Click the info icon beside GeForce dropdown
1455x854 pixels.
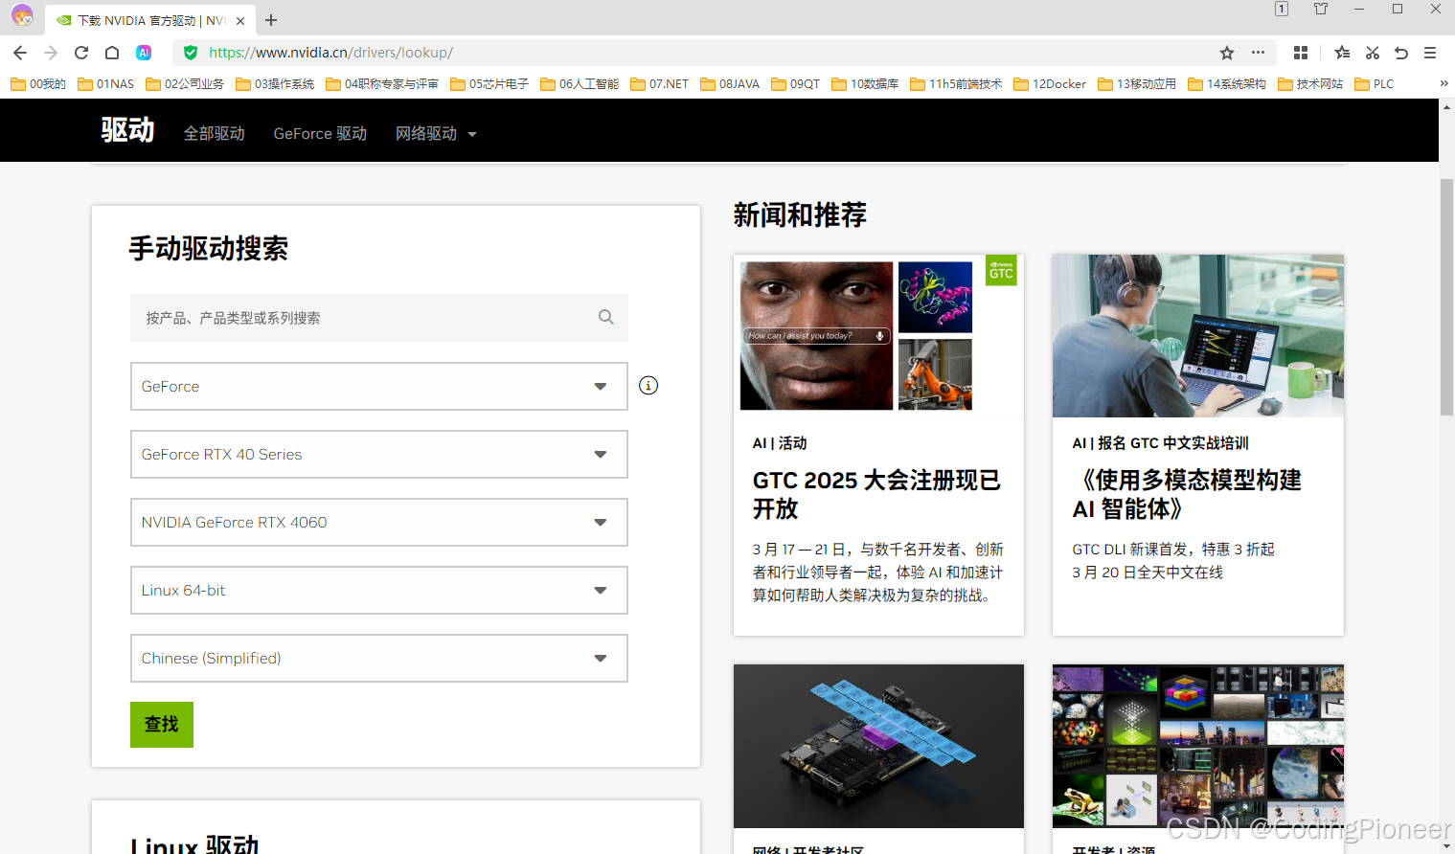(x=648, y=386)
